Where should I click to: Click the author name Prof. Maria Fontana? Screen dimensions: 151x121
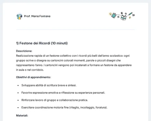[x=37, y=16]
